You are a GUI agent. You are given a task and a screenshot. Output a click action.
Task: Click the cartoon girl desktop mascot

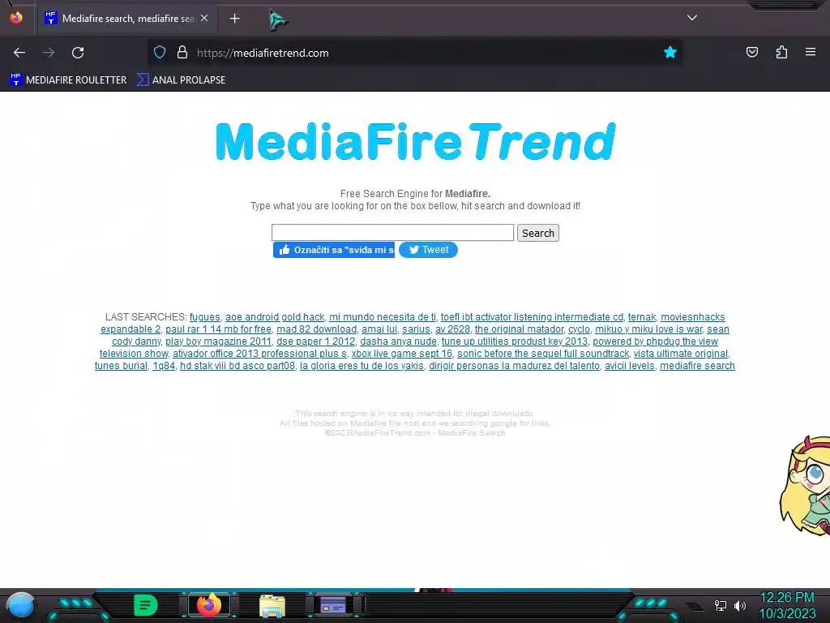805,485
